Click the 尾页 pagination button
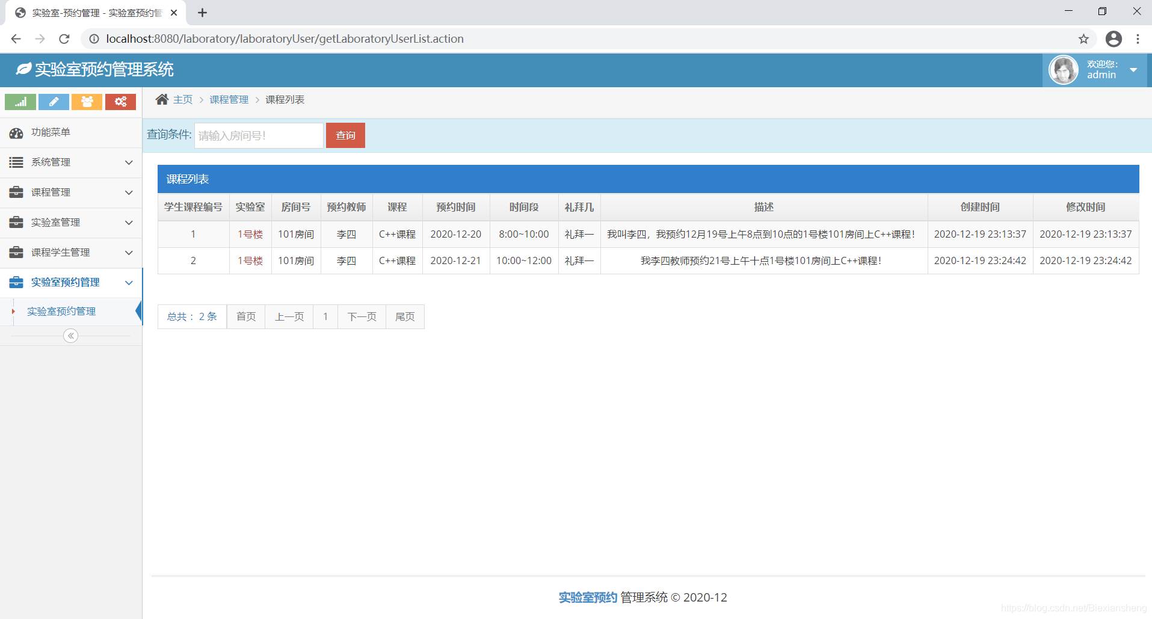The image size is (1152, 619). [x=405, y=317]
